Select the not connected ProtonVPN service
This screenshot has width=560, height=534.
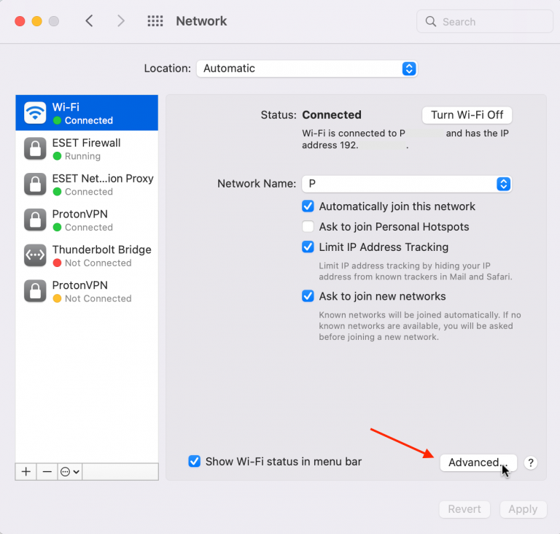coord(87,290)
